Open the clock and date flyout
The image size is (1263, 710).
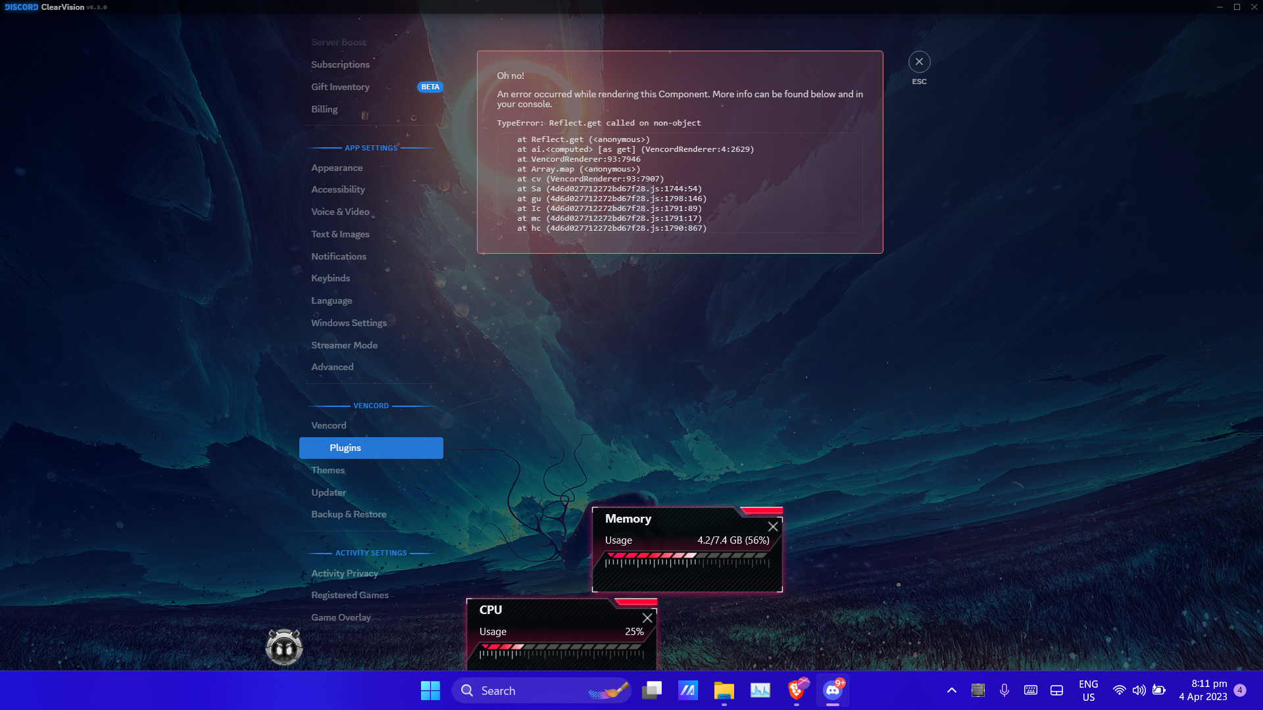pos(1203,690)
